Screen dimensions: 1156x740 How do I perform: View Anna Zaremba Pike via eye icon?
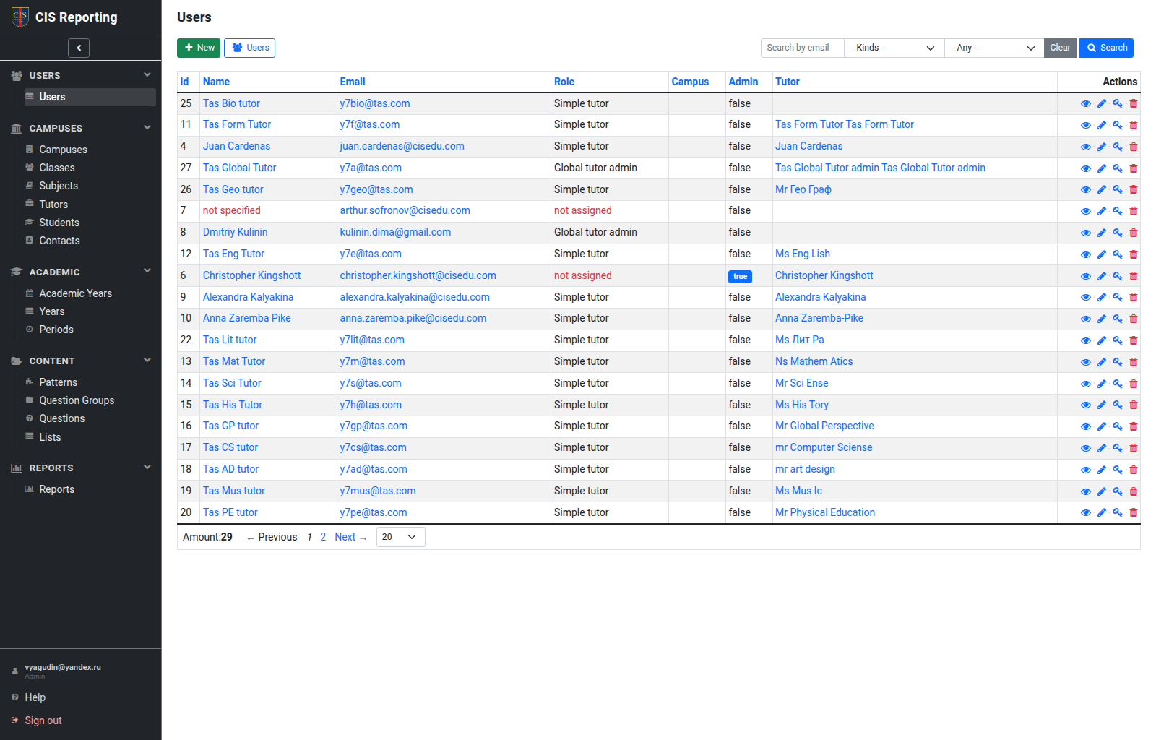pos(1085,319)
